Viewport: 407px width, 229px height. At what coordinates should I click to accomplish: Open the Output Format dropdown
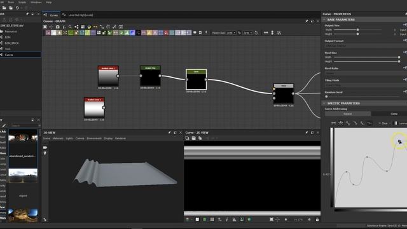click(x=366, y=46)
